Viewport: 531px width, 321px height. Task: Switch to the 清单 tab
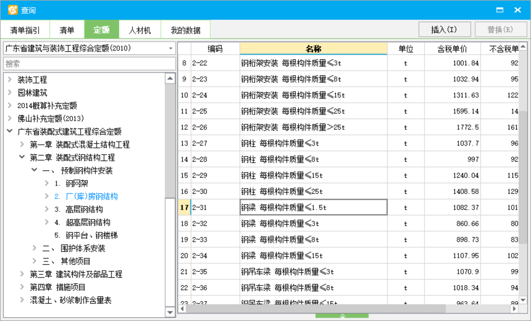click(67, 30)
